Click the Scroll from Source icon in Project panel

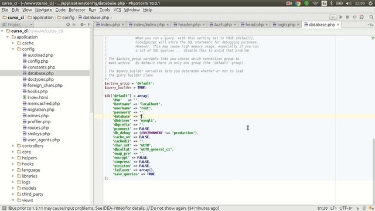[x=68, y=25]
